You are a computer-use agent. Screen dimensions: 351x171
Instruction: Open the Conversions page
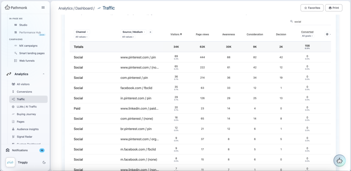coord(24,92)
